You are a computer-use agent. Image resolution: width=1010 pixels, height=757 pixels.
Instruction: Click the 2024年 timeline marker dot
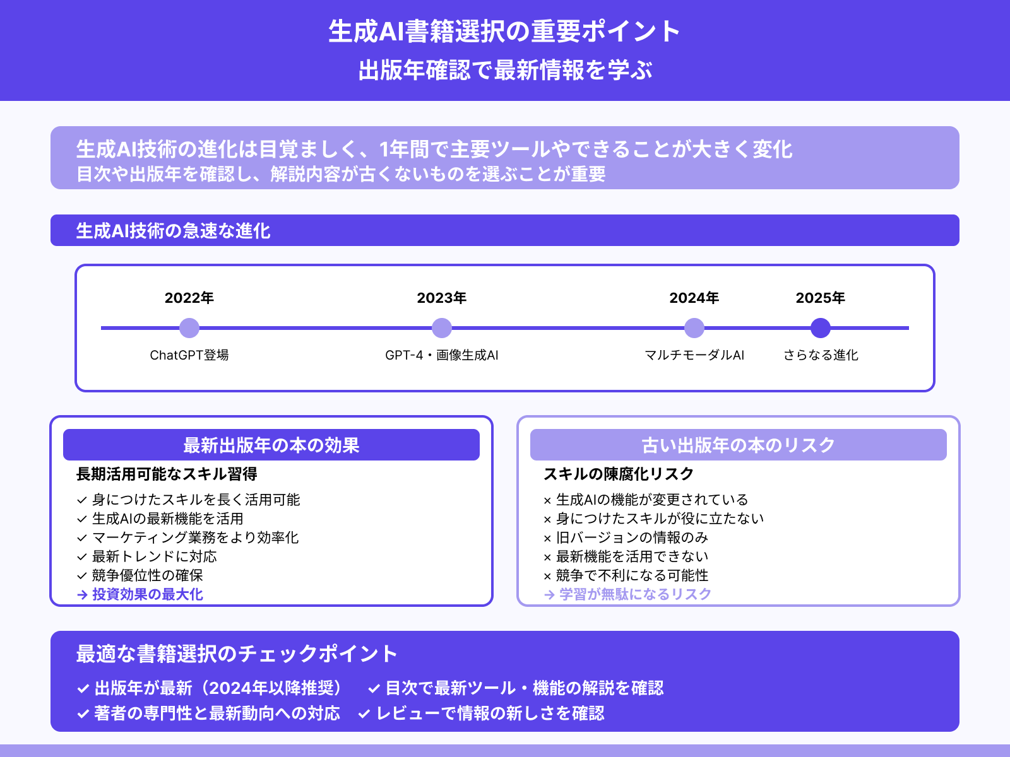(x=694, y=328)
